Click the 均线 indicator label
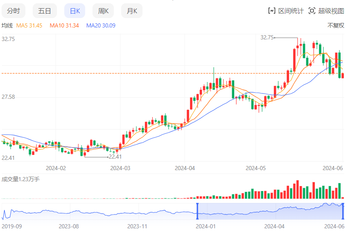 tap(7, 25)
